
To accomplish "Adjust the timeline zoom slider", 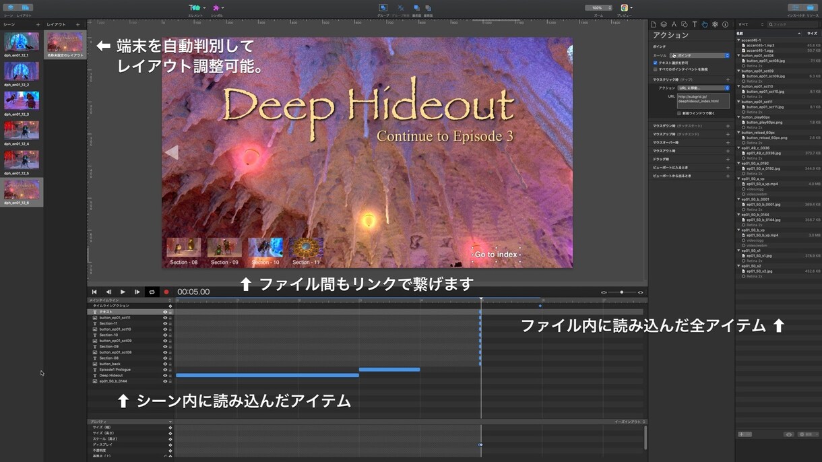I will click(x=621, y=292).
